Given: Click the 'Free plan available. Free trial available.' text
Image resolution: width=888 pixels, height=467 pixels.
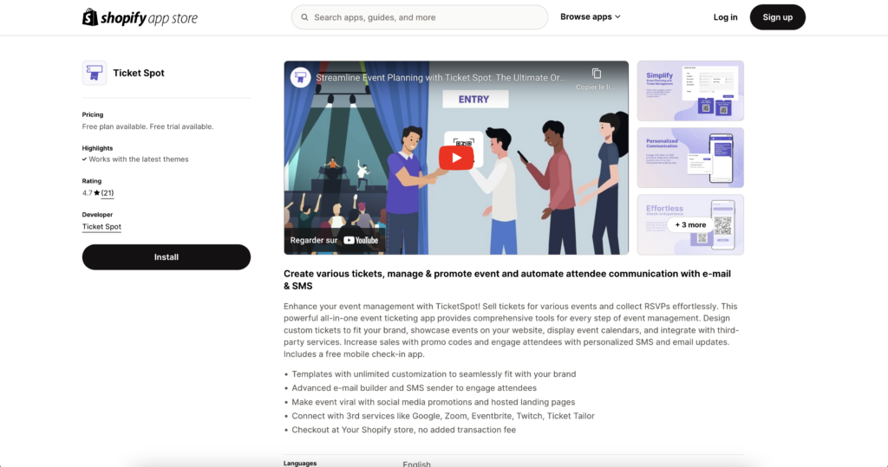Looking at the screenshot, I should 147,126.
